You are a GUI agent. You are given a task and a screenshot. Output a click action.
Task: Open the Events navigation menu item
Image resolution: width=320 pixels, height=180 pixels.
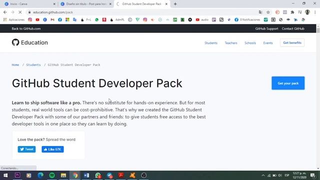point(268,43)
